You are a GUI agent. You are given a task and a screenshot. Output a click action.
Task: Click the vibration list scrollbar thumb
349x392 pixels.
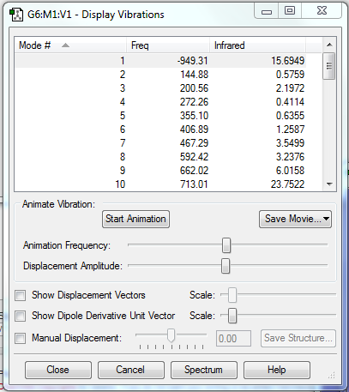tap(329, 66)
